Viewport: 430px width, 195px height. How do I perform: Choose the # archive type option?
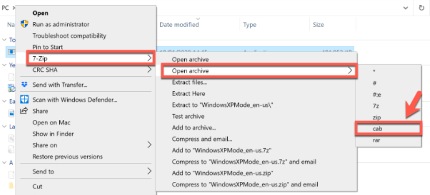tap(375, 83)
